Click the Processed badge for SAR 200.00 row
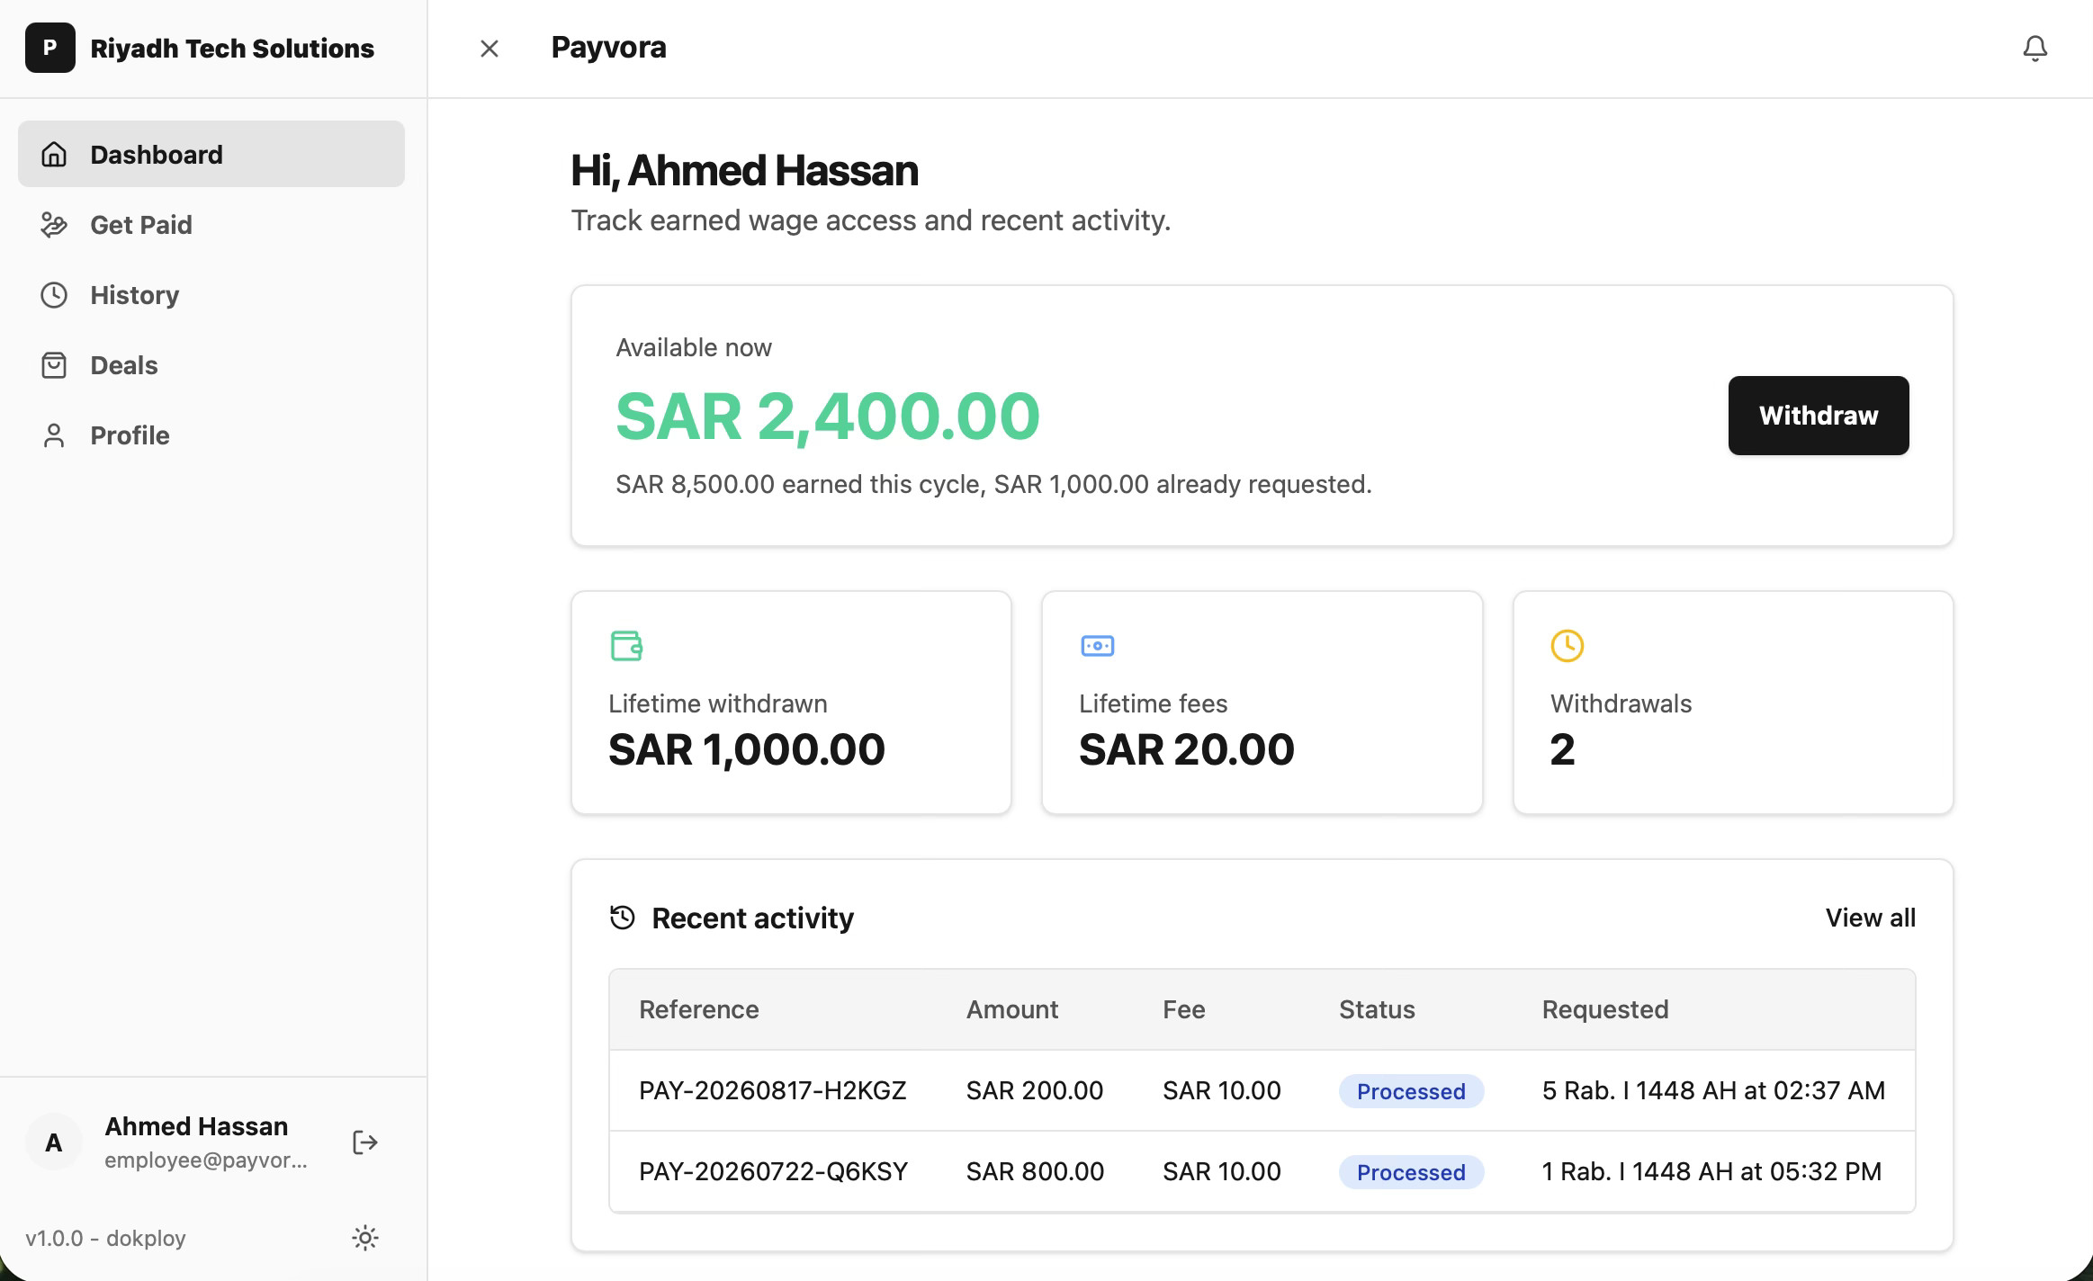2093x1281 pixels. tap(1410, 1090)
